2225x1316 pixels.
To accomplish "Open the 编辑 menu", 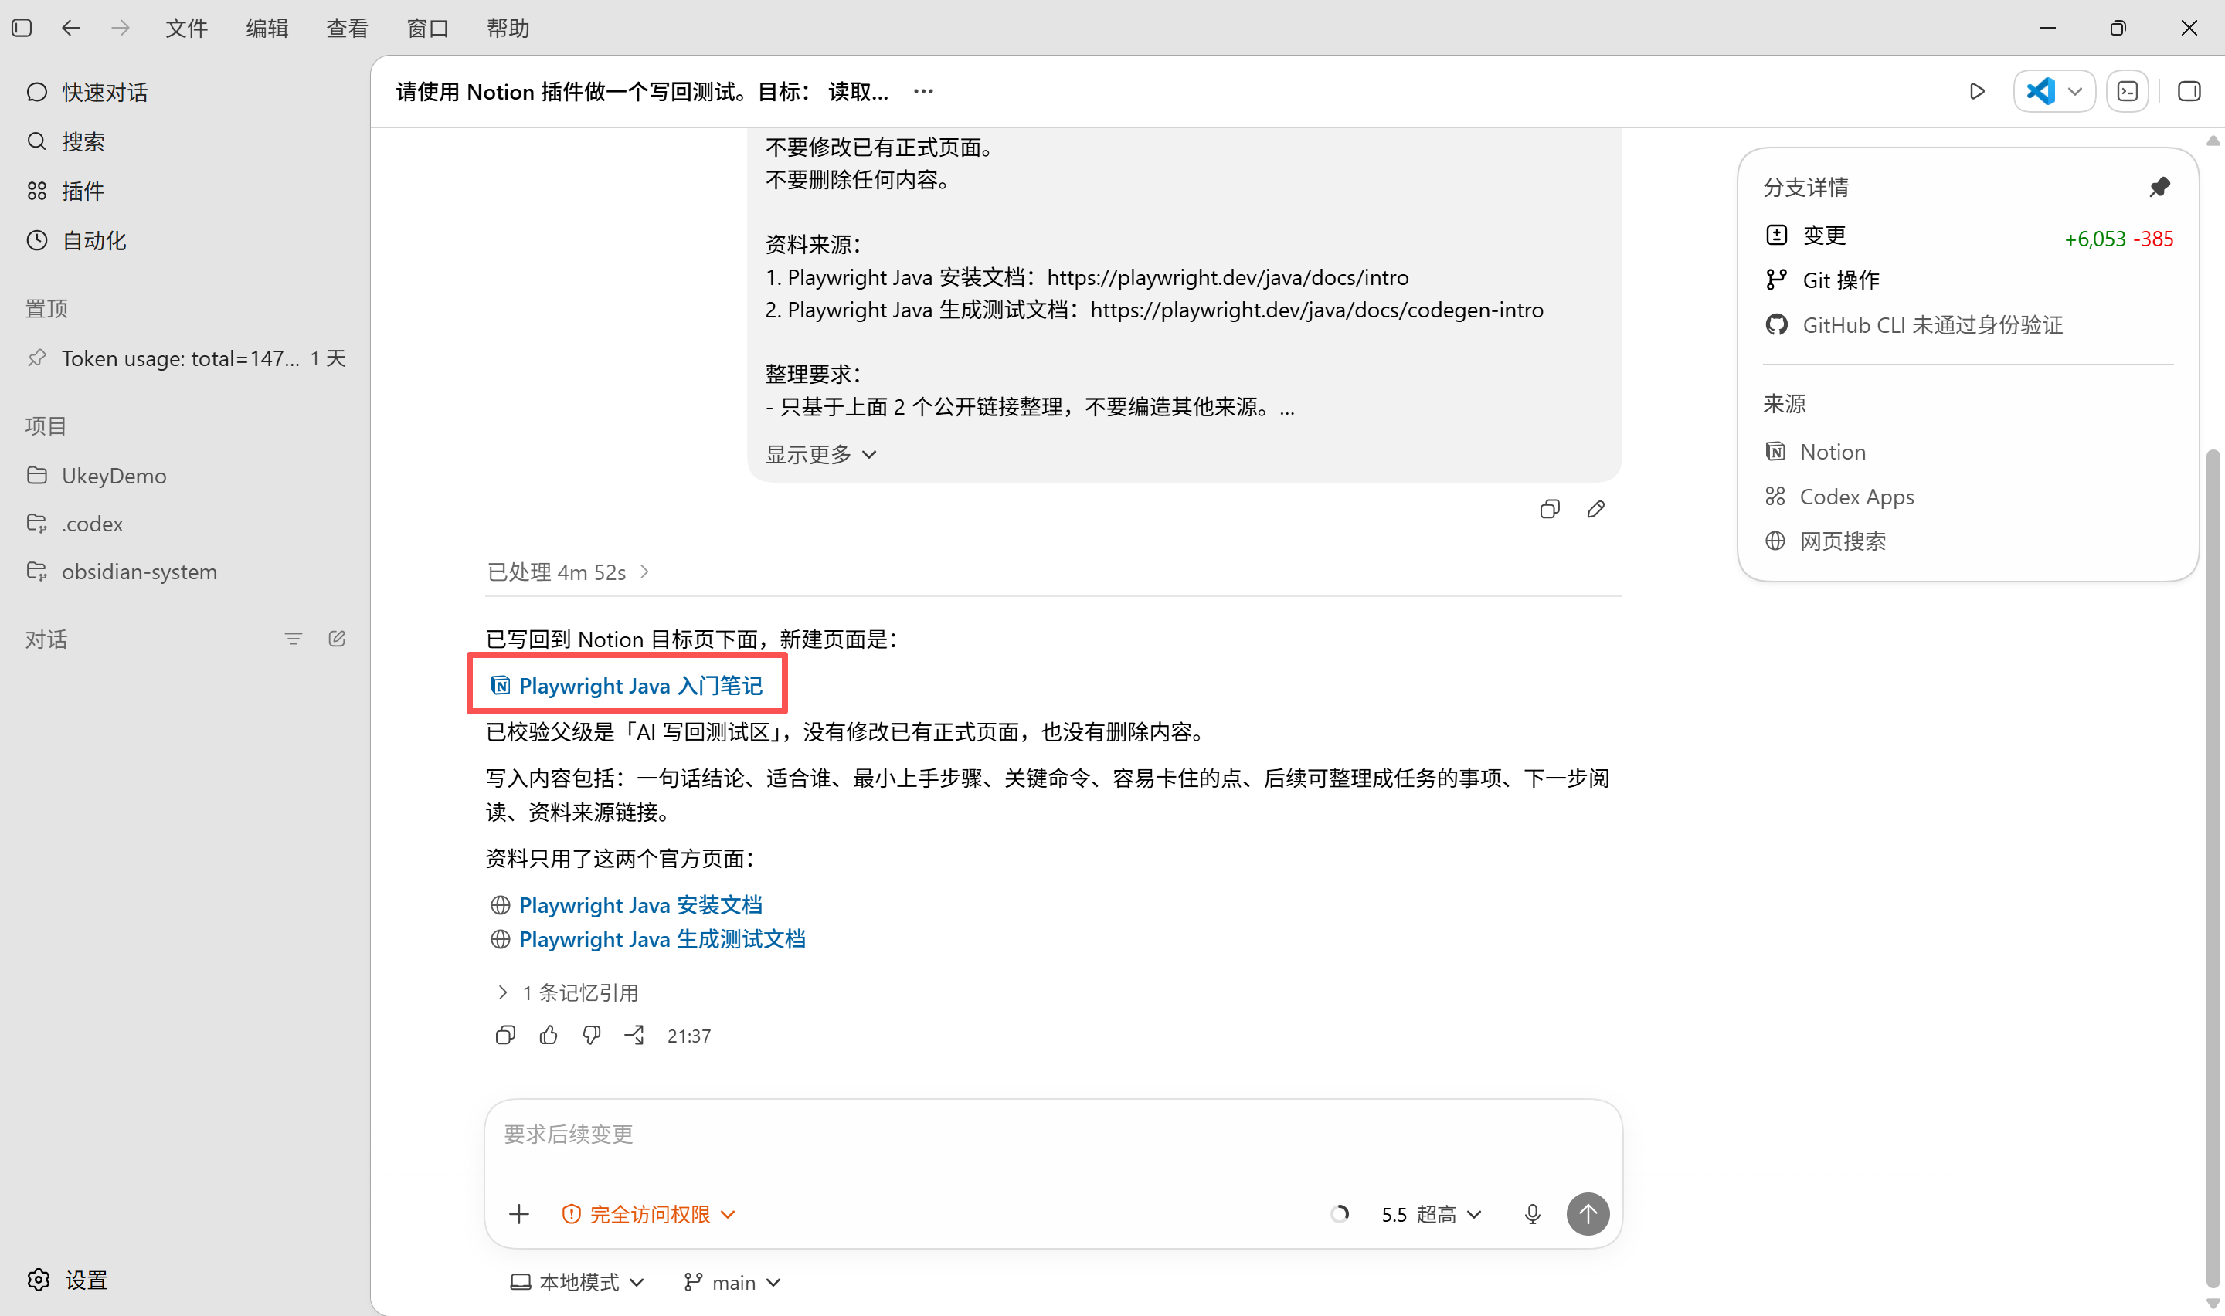I will [267, 29].
